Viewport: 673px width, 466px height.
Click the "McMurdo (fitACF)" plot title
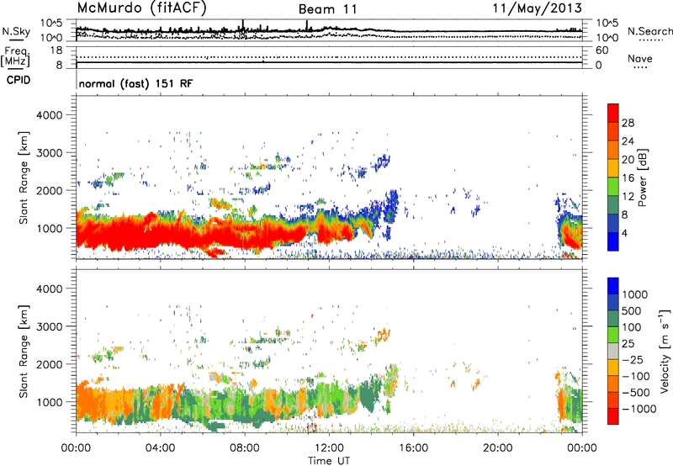(142, 8)
